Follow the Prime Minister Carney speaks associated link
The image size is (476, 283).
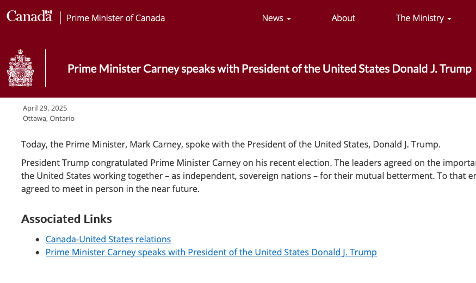point(211,252)
